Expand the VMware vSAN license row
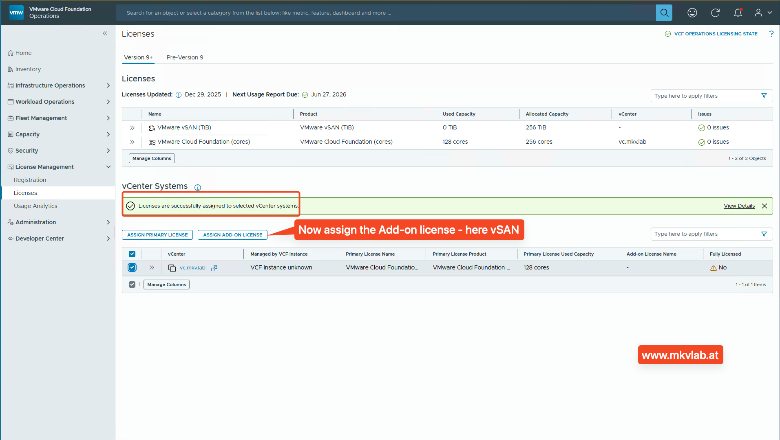This screenshot has height=440, width=780. coord(131,127)
